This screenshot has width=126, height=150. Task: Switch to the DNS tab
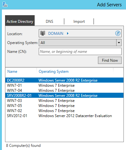pyautogui.click(x=49, y=22)
